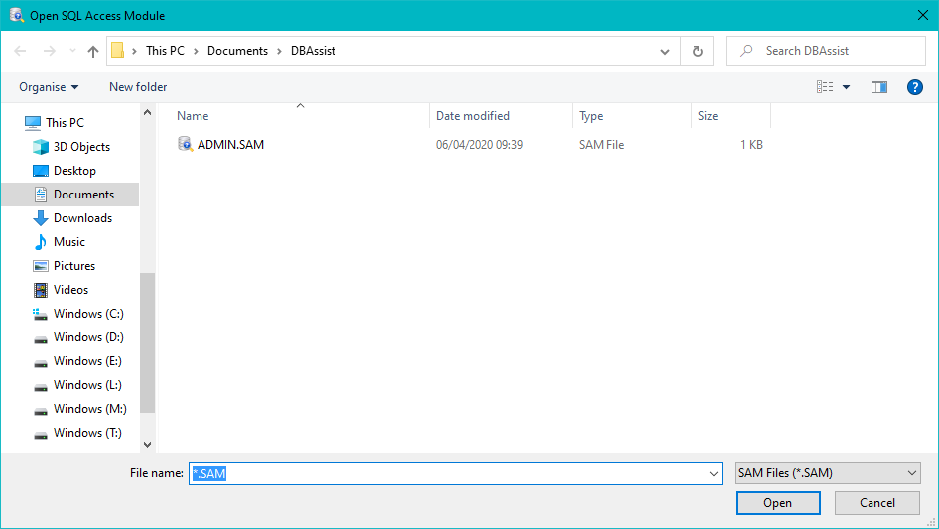Click the ADMIN.SAM file icon
Image resolution: width=939 pixels, height=529 pixels.
185,144
